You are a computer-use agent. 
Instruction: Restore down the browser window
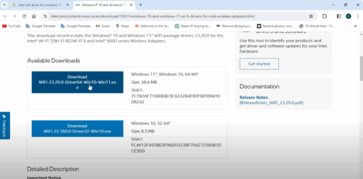(x=346, y=5)
